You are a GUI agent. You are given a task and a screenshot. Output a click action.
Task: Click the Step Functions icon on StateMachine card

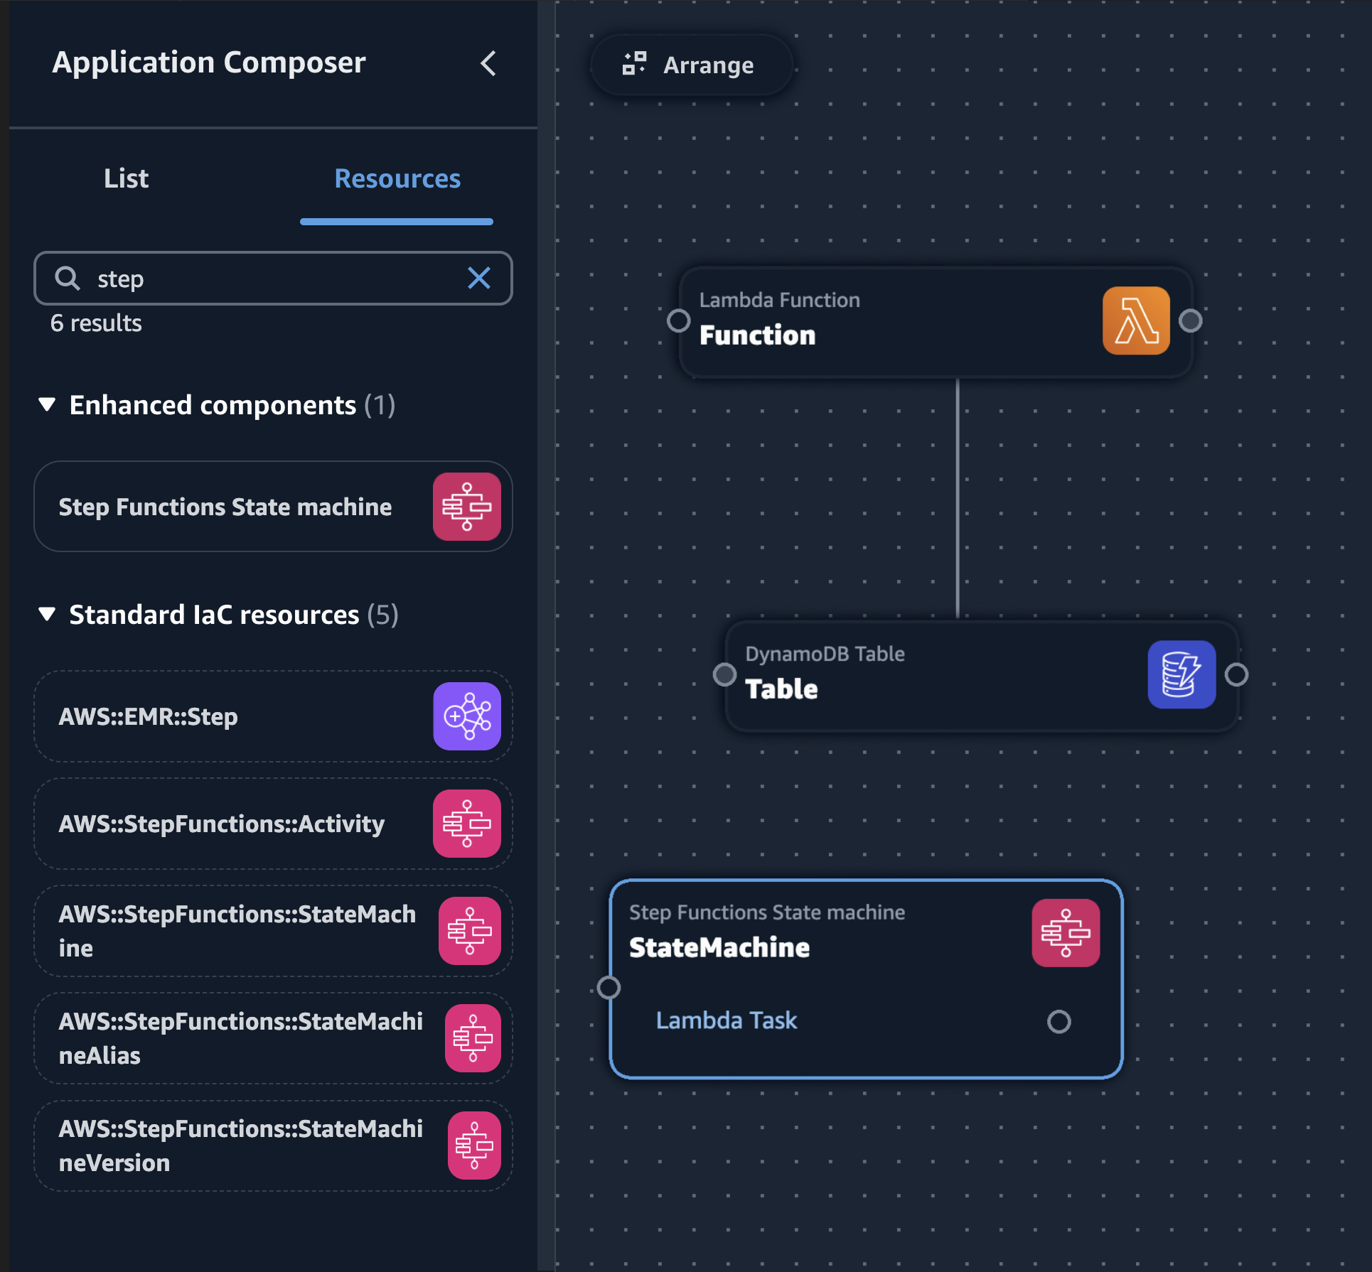pyautogui.click(x=1065, y=932)
